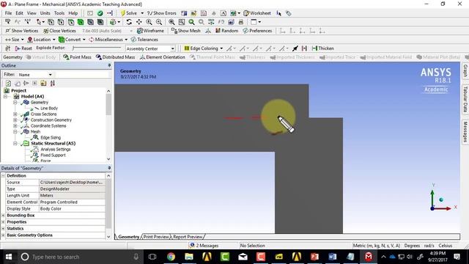
Task: Click the folder icon in Outline toolbar
Action: click(43, 83)
